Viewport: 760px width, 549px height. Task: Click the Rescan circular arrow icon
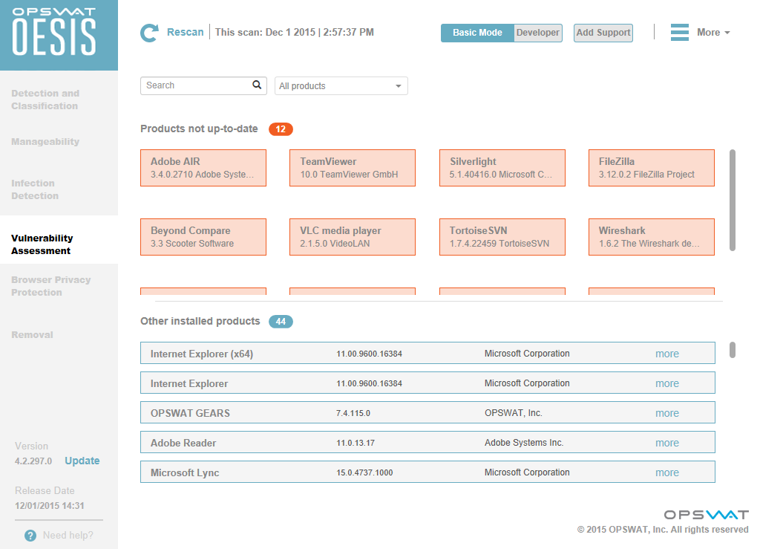149,33
